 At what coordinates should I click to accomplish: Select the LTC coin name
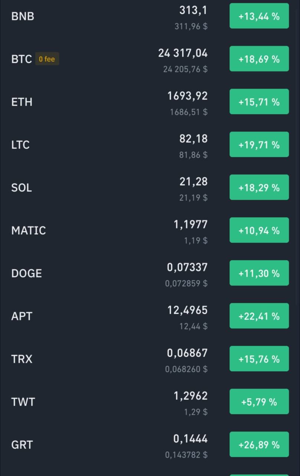pos(20,145)
